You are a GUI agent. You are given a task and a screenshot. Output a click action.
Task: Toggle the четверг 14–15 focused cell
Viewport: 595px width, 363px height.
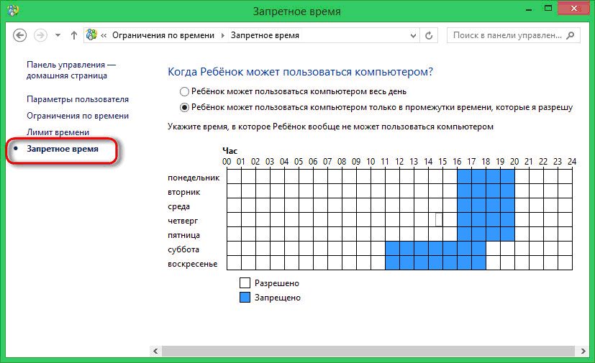click(x=435, y=220)
